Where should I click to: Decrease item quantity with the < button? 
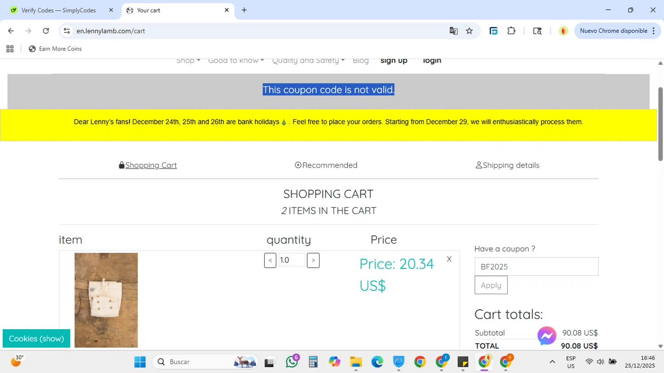point(270,260)
